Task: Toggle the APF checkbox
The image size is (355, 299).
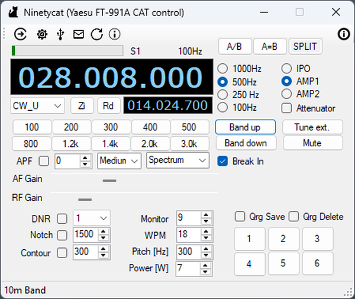Action: coord(44,161)
